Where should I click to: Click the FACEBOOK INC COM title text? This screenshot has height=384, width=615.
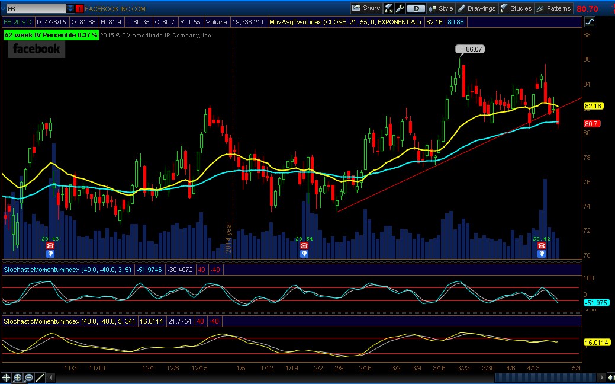tap(115, 9)
